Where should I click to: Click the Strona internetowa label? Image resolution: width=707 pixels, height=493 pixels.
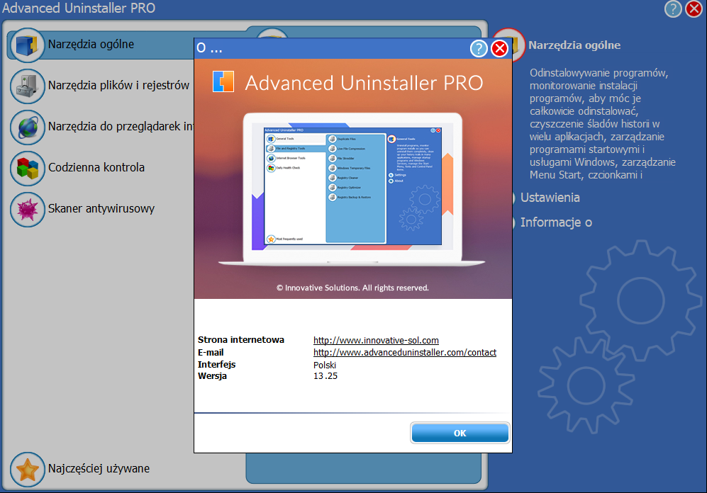pyautogui.click(x=241, y=340)
